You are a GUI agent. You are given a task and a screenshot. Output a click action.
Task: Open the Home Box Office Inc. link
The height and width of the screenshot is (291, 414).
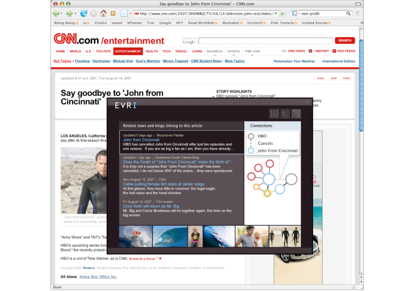point(98,277)
